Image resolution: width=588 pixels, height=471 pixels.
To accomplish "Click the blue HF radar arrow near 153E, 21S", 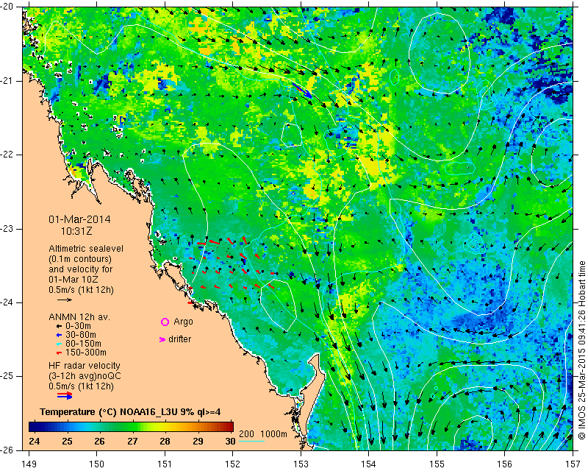I will click(x=302, y=91).
